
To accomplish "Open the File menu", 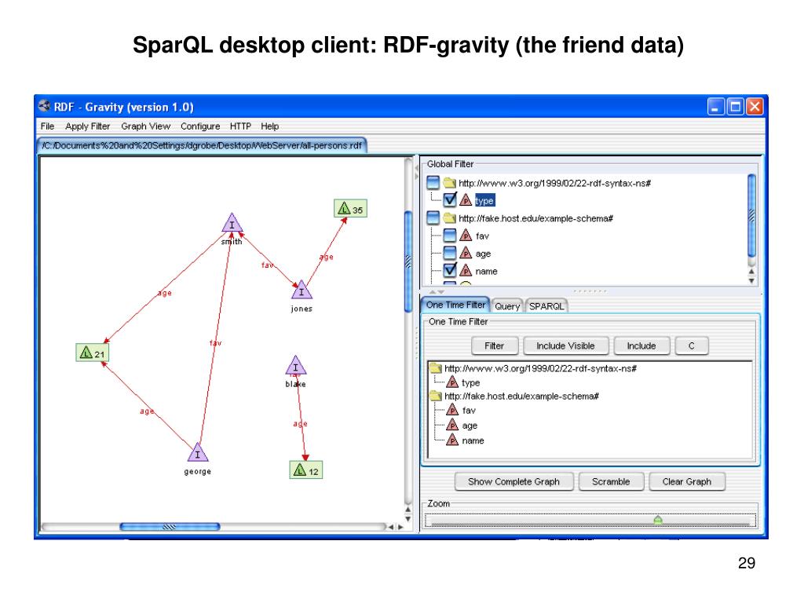I will [x=47, y=126].
